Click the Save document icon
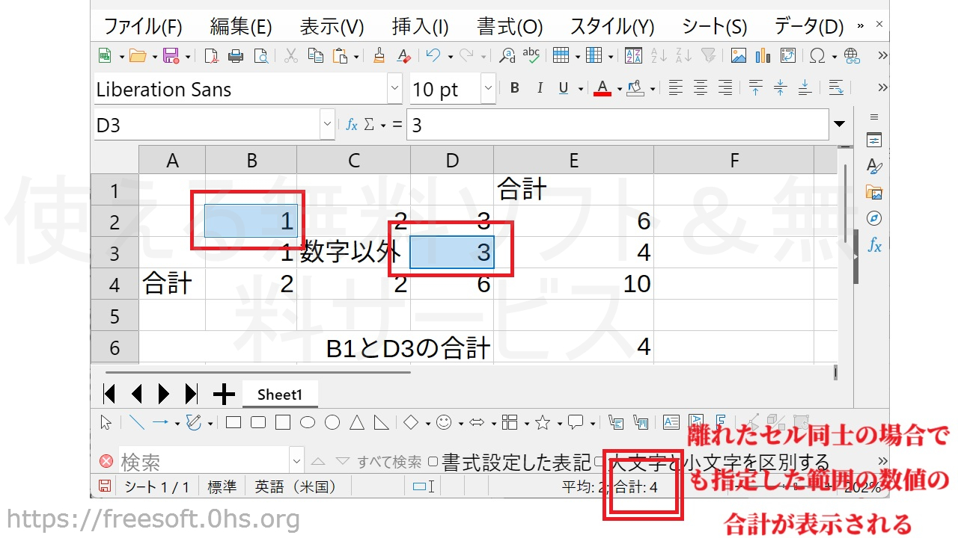This screenshot has height=538, width=958. tap(171, 56)
